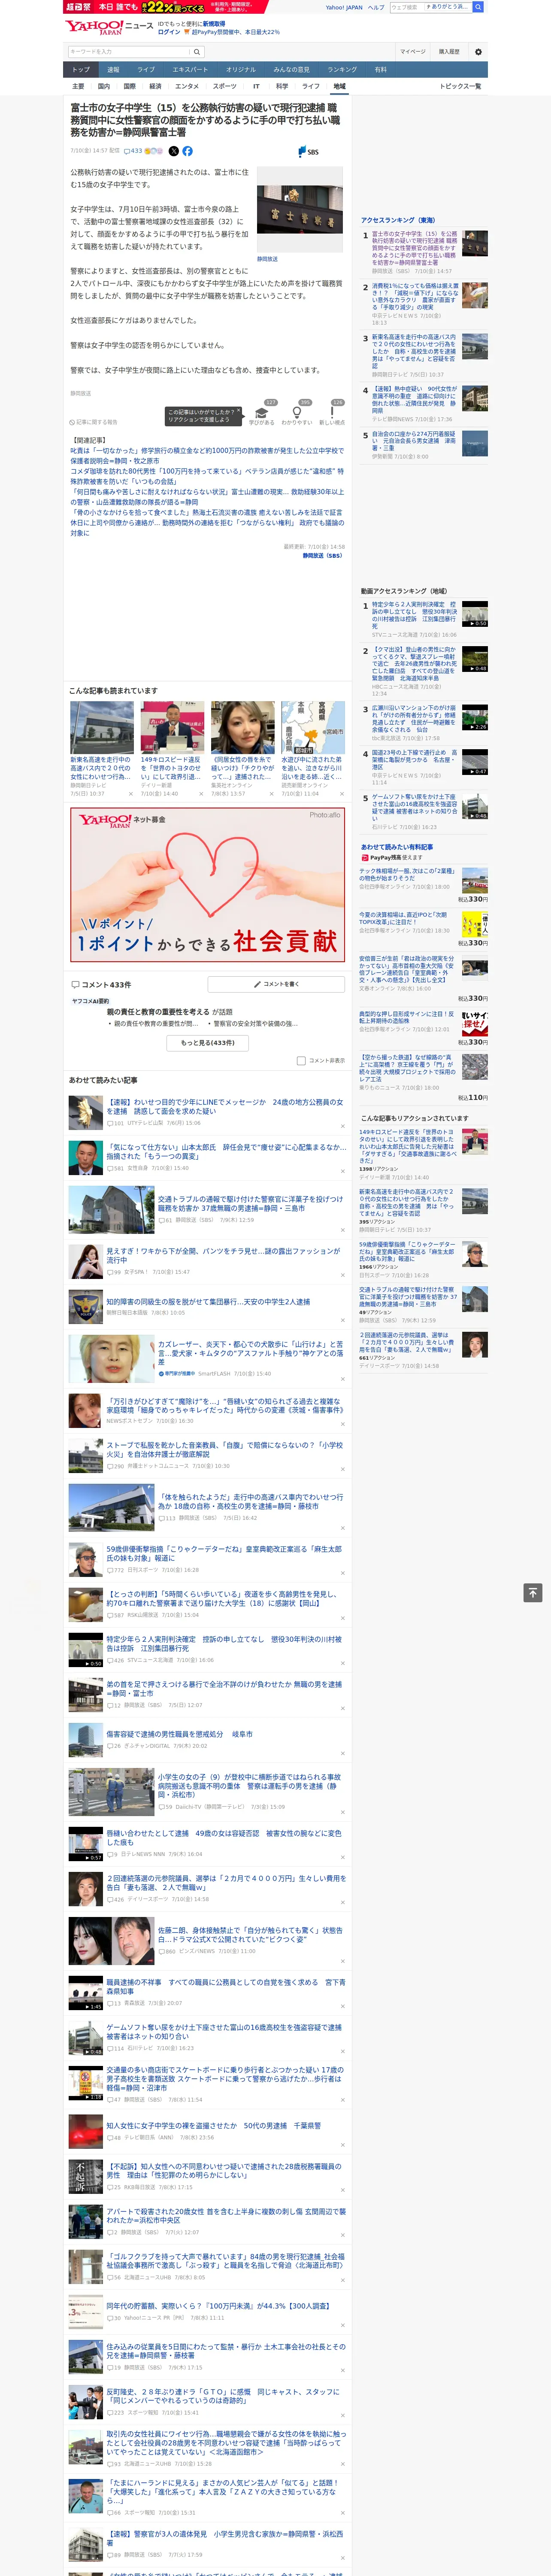Open the police station photo thumbnail in article
551x2576 pixels.
tap(300, 211)
